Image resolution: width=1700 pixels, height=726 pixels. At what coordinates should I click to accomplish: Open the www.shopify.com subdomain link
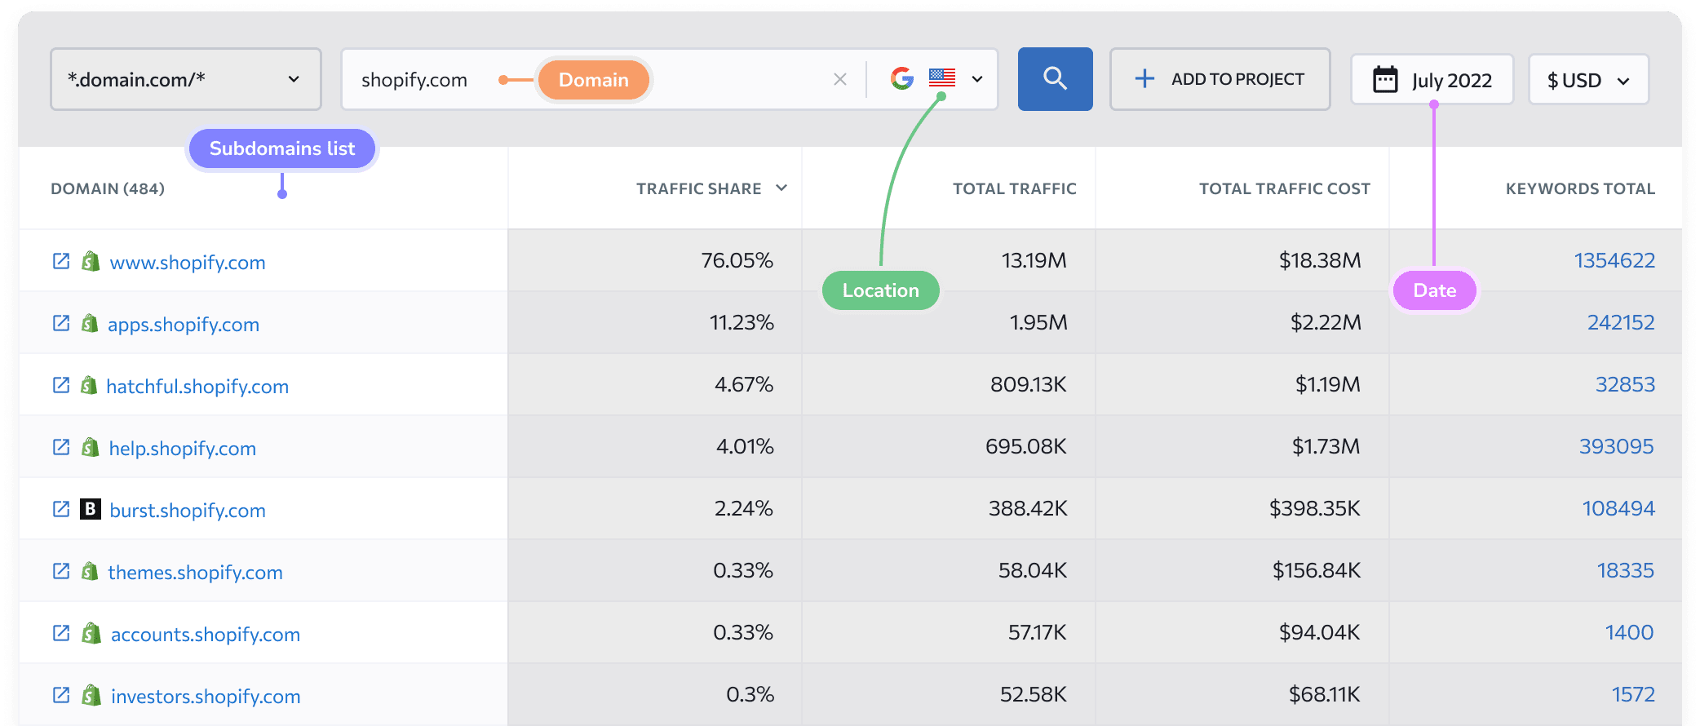click(188, 262)
